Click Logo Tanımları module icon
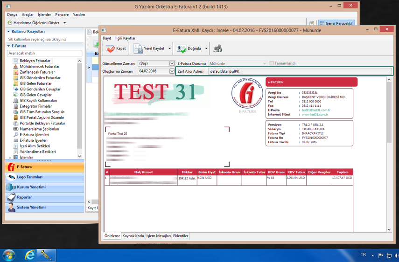399x262 pixels. pyautogui.click(x=11, y=177)
